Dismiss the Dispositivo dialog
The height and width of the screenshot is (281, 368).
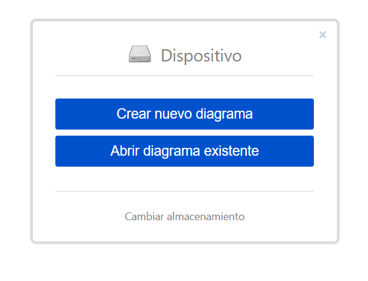[x=322, y=35]
